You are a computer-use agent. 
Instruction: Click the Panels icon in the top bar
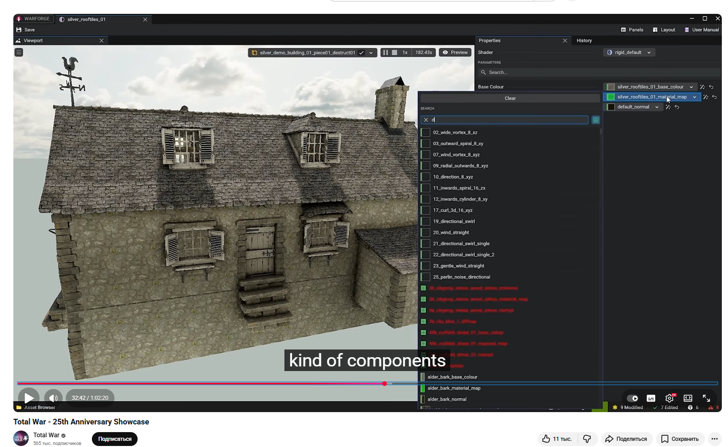point(623,30)
